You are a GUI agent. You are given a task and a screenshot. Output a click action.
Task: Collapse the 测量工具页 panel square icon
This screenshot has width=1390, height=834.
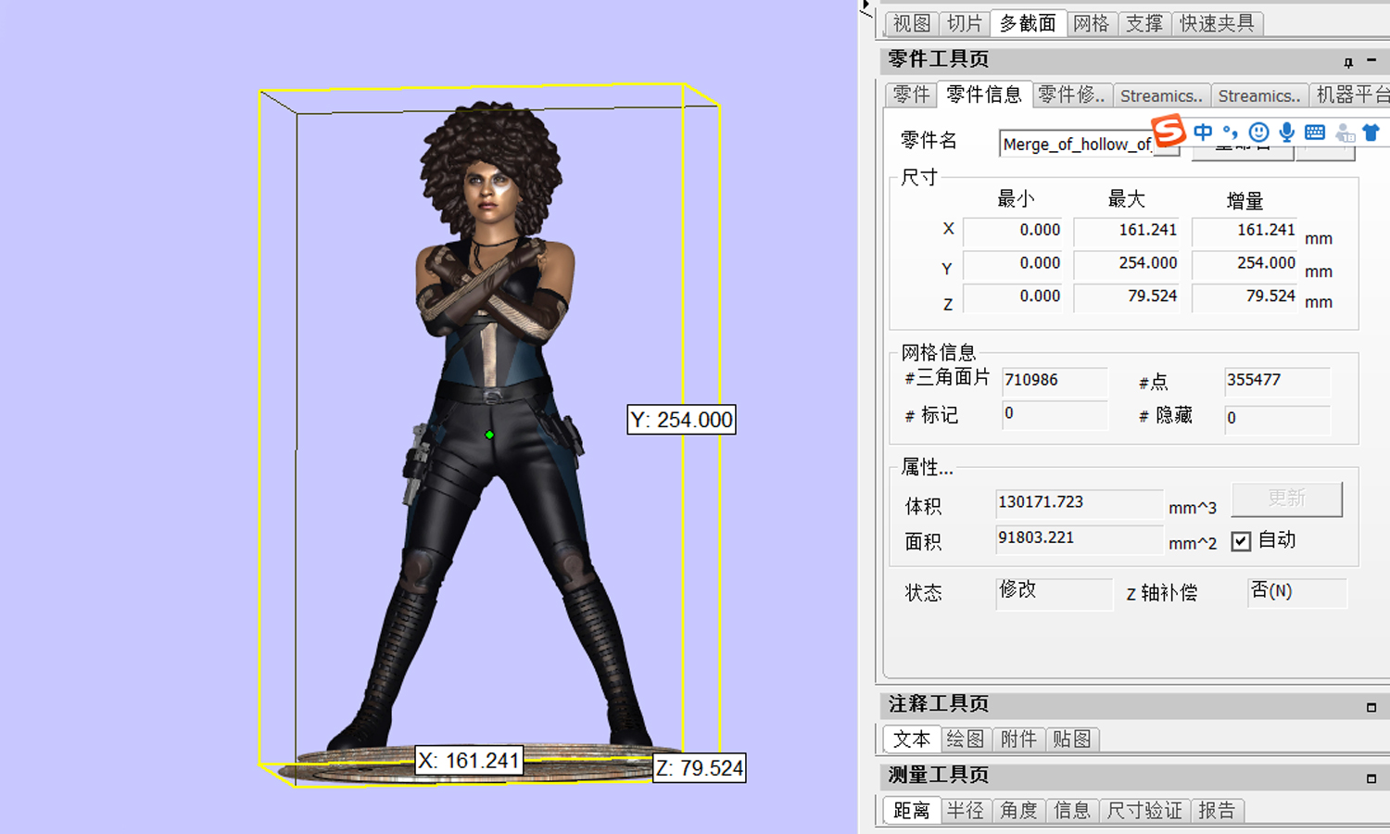pyautogui.click(x=1371, y=778)
